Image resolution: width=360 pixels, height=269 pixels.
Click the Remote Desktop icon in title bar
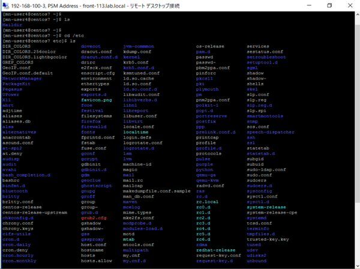(x=5, y=5)
